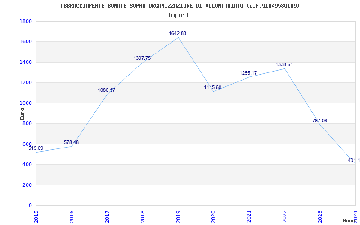Click the 2015 x-axis tick label
The width and height of the screenshot is (360, 225).
(x=36, y=217)
